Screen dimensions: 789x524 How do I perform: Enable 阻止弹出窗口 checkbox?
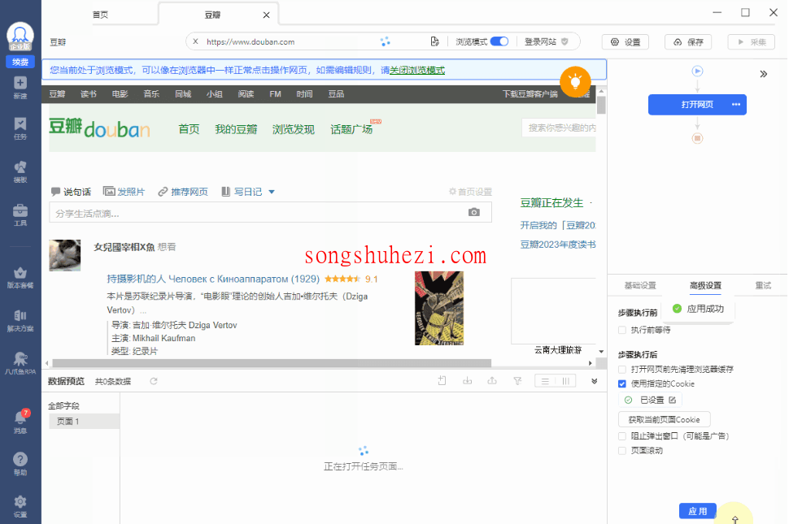622,436
